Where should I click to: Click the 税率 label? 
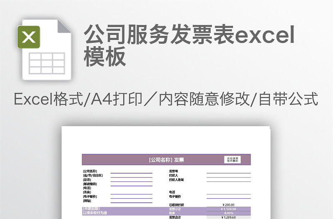(172, 213)
